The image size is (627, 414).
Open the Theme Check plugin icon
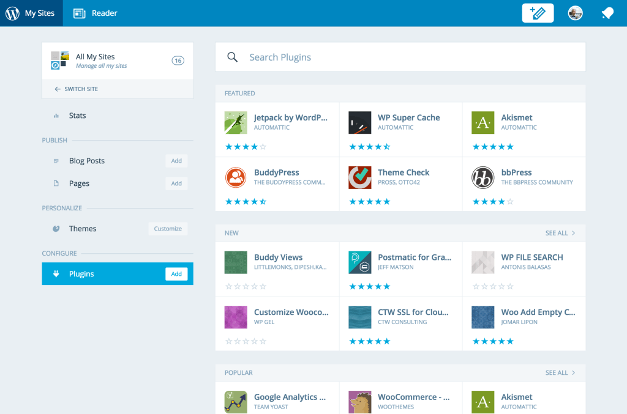pyautogui.click(x=360, y=178)
